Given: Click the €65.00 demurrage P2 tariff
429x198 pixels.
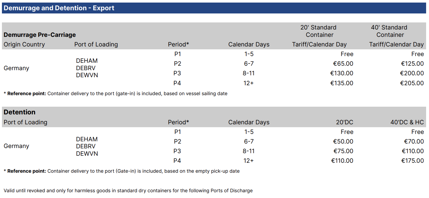Looking at the screenshot, I should click(343, 63).
